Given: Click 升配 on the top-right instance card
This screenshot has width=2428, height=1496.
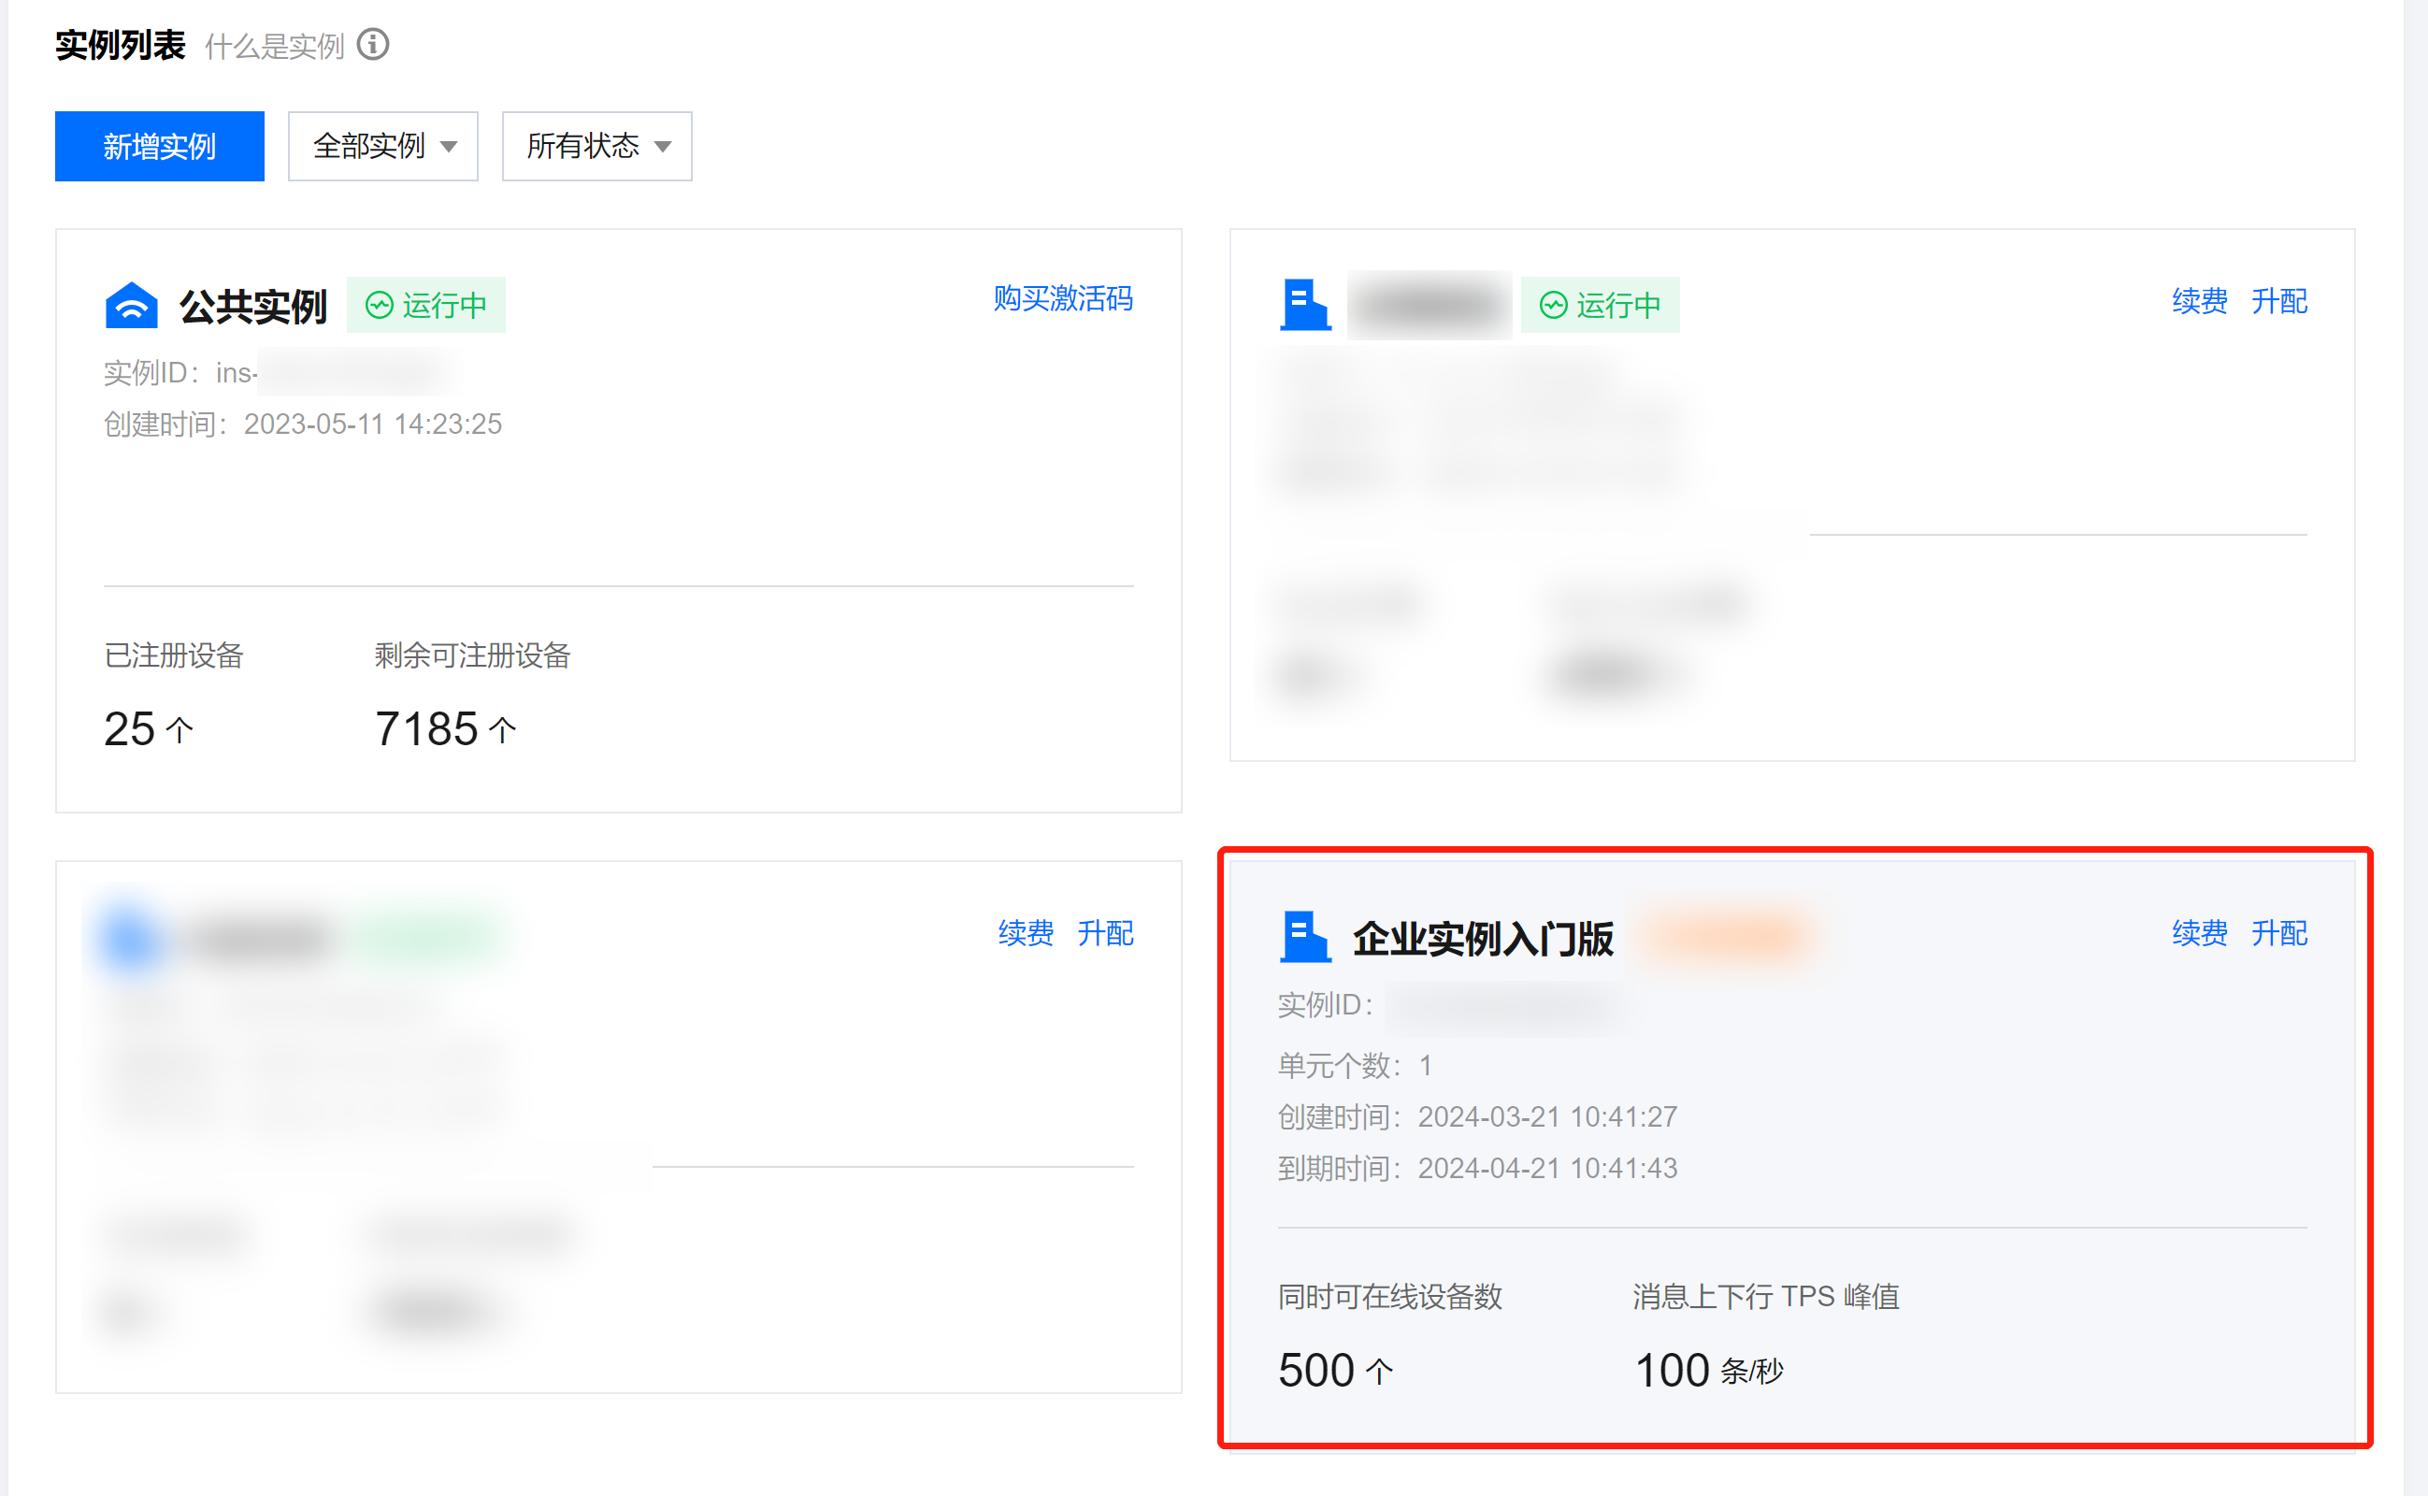Looking at the screenshot, I should tap(2278, 301).
